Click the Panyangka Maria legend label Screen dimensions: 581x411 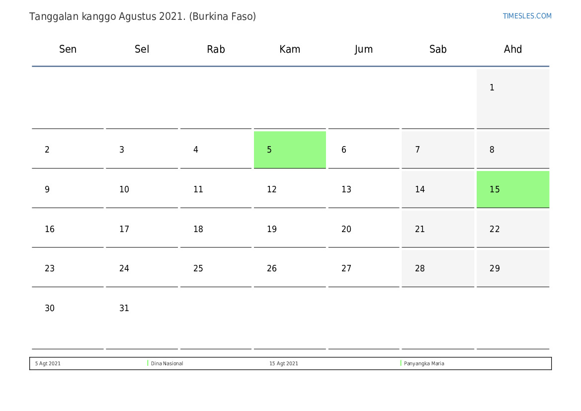[x=424, y=364]
